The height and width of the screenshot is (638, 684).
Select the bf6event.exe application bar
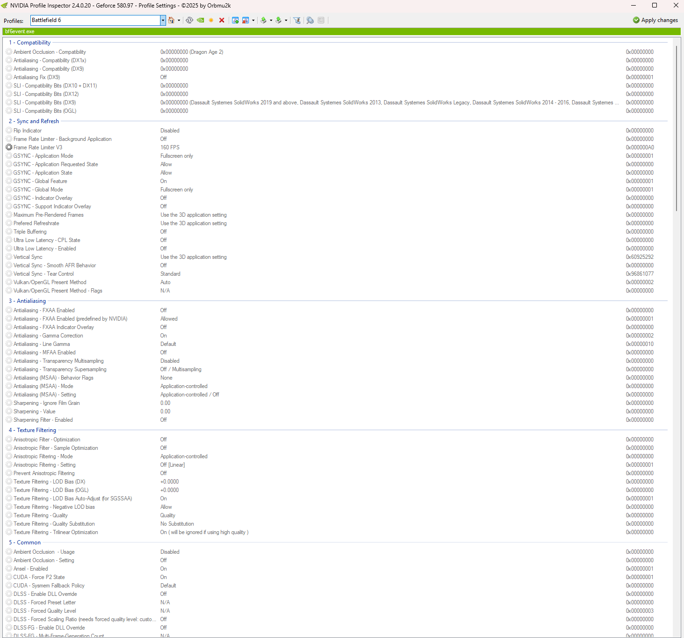(x=342, y=31)
